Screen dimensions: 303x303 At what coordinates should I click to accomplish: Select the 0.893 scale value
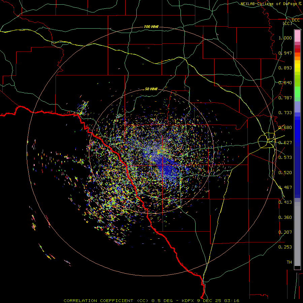285,68
